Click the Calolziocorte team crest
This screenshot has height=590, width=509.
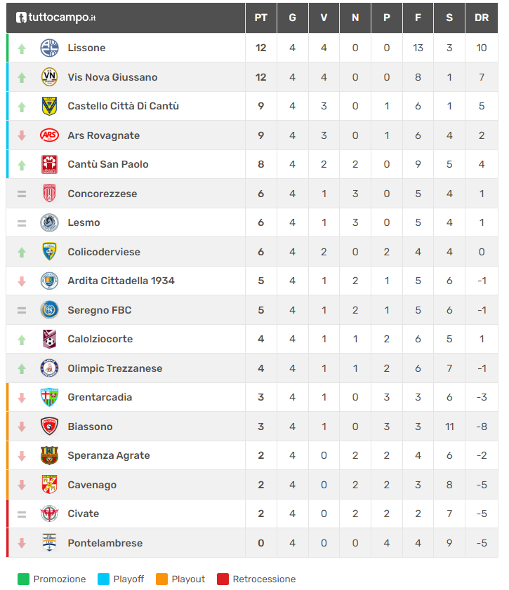49,339
